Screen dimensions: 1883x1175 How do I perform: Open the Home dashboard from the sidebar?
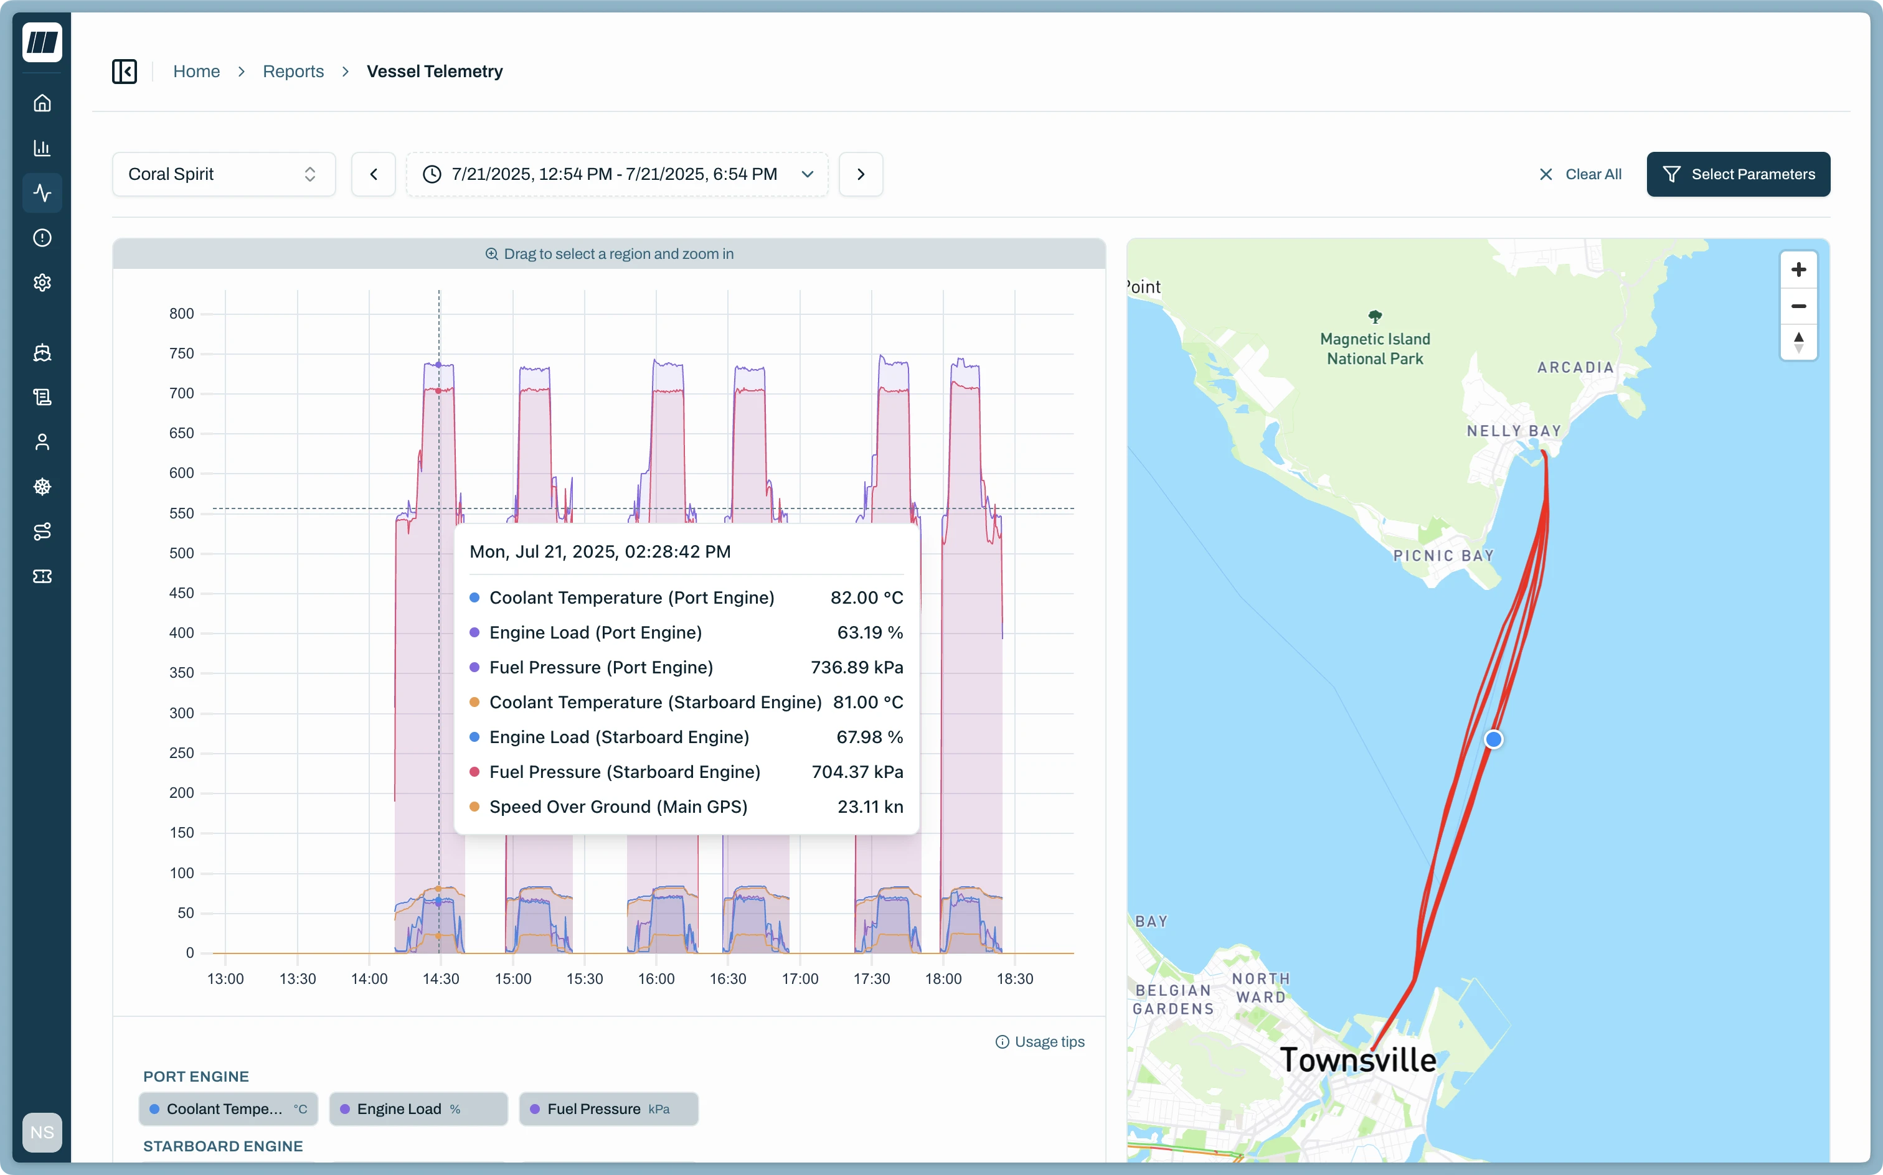[x=42, y=102]
